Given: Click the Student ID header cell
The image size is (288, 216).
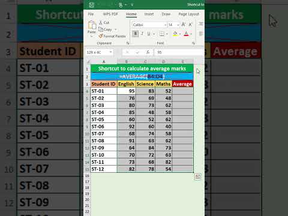Looking at the screenshot, I should (104, 84).
